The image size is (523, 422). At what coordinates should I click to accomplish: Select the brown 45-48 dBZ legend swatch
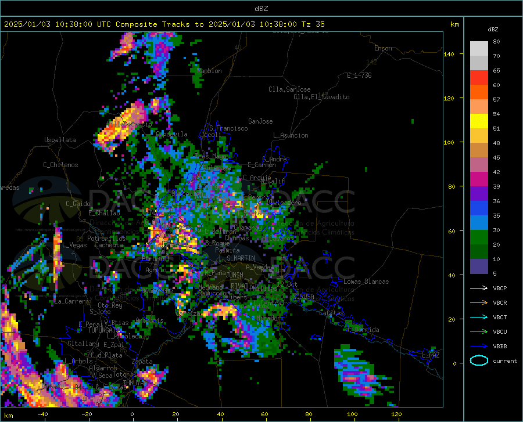[479, 150]
